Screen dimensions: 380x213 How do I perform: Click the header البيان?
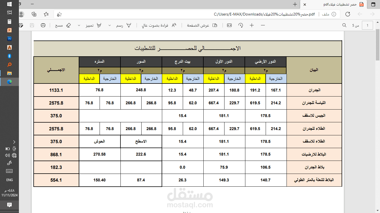tap(314, 70)
